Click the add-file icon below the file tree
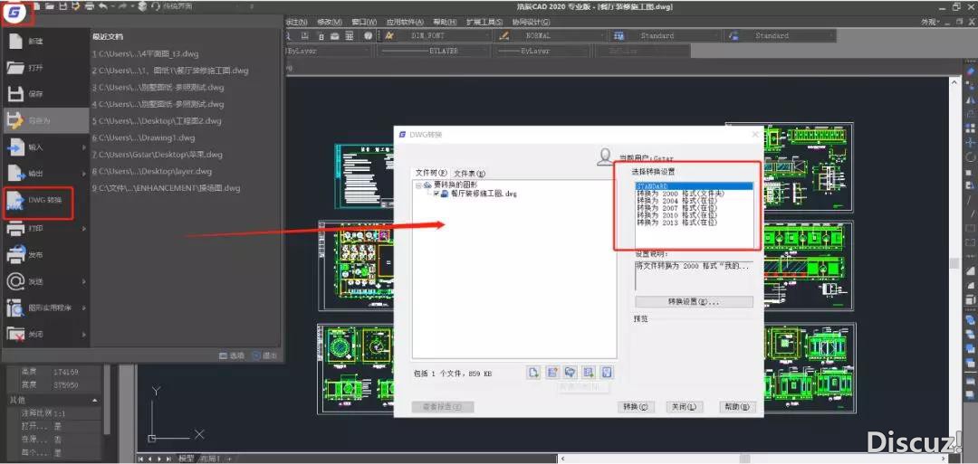The height and width of the screenshot is (464, 978). click(x=534, y=372)
